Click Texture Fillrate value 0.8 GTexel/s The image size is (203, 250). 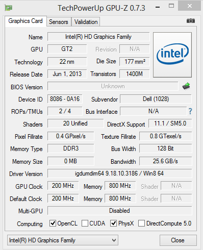click(166, 136)
